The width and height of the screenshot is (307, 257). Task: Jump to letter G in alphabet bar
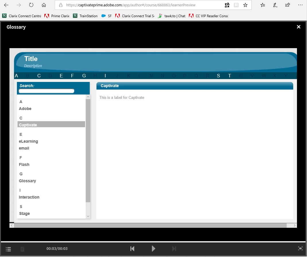(x=84, y=76)
